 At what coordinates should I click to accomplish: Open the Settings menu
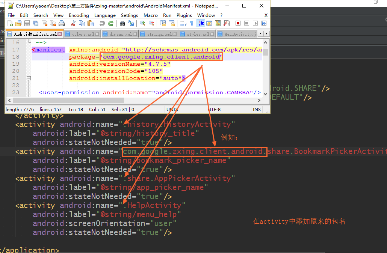130,15
